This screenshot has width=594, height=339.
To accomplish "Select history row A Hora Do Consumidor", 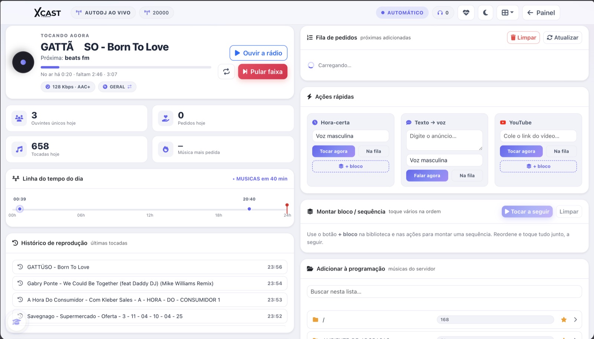I will (x=150, y=300).
